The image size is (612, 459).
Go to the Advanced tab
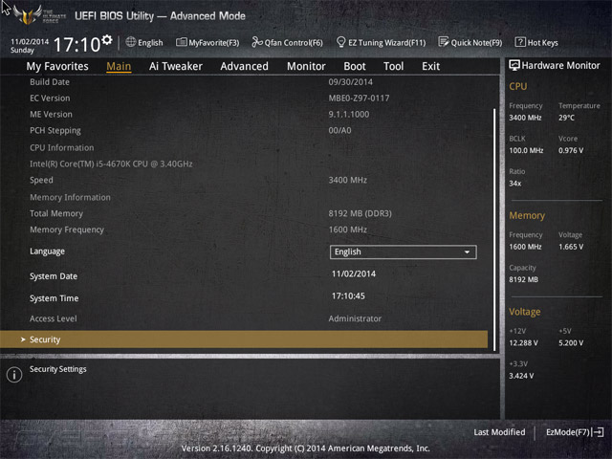pyautogui.click(x=245, y=66)
